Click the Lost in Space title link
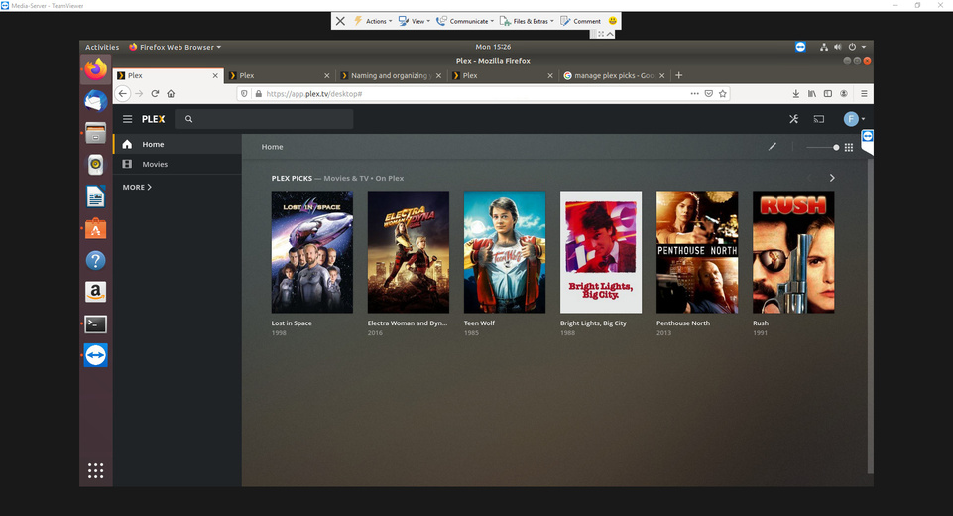Viewport: 953px width, 516px height. tap(292, 323)
